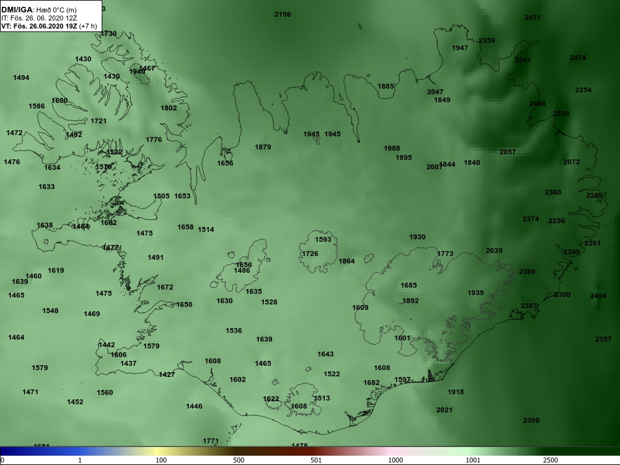Click the map value 1643

325,354
